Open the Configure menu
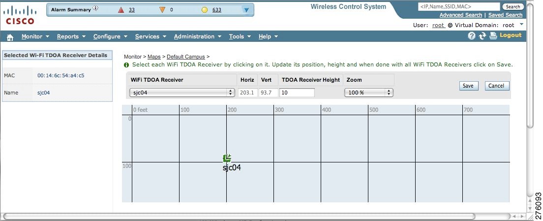The width and height of the screenshot is (543, 221). pos(111,36)
